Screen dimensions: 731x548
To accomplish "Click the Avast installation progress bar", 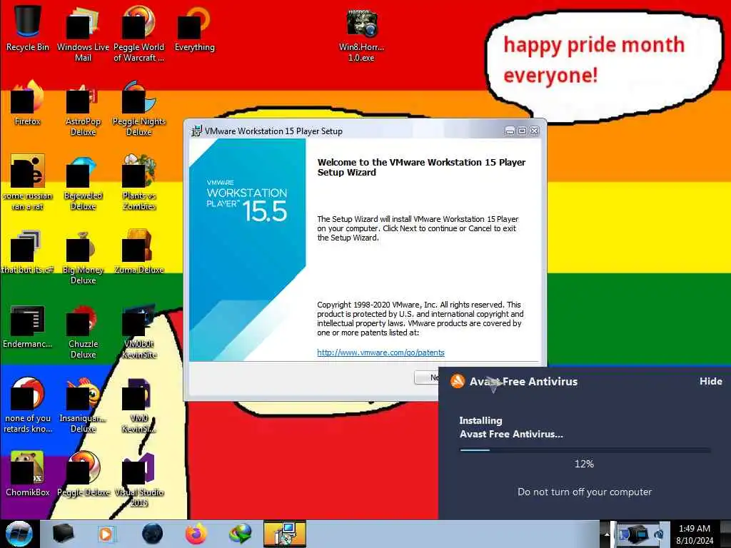I will click(x=585, y=450).
